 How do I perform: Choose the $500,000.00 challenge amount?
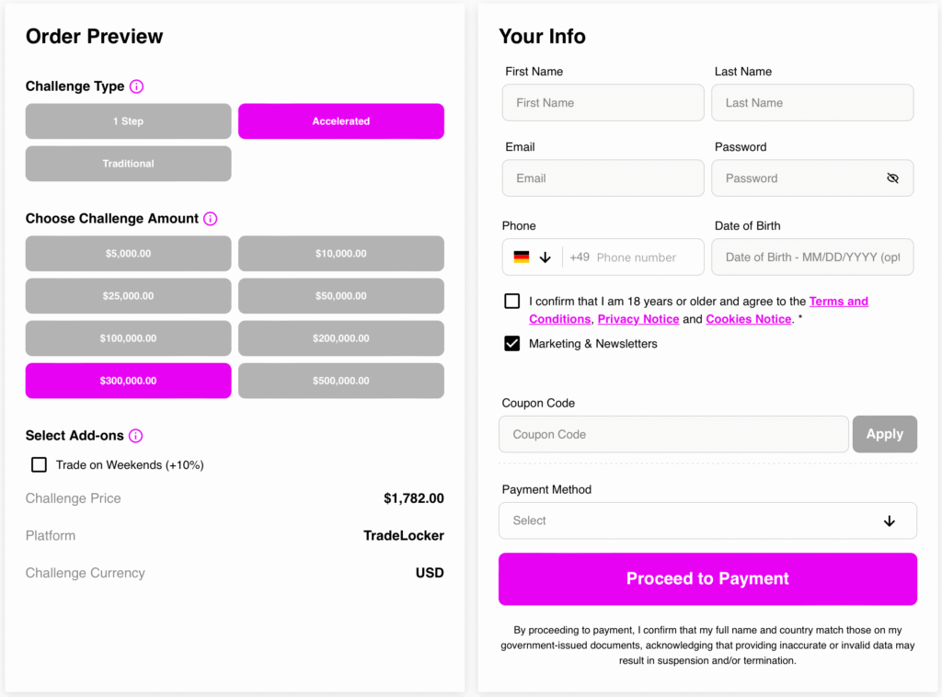(x=341, y=381)
